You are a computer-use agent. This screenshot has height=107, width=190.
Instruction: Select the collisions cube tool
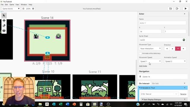coord(4,31)
